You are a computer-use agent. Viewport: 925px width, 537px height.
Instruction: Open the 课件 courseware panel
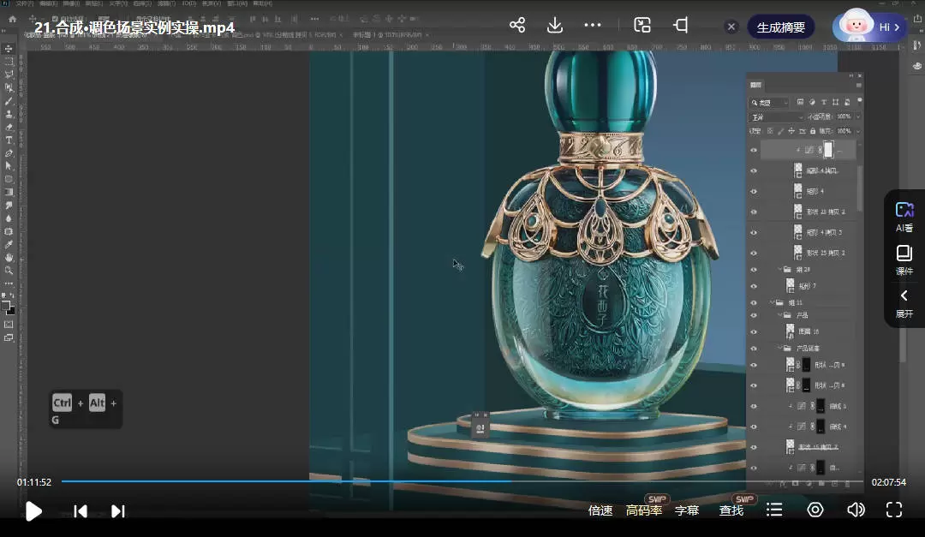904,260
